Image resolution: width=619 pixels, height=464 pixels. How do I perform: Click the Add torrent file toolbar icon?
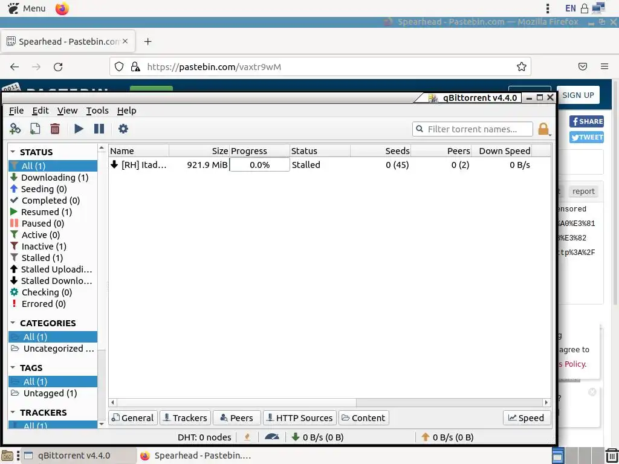[x=35, y=129]
